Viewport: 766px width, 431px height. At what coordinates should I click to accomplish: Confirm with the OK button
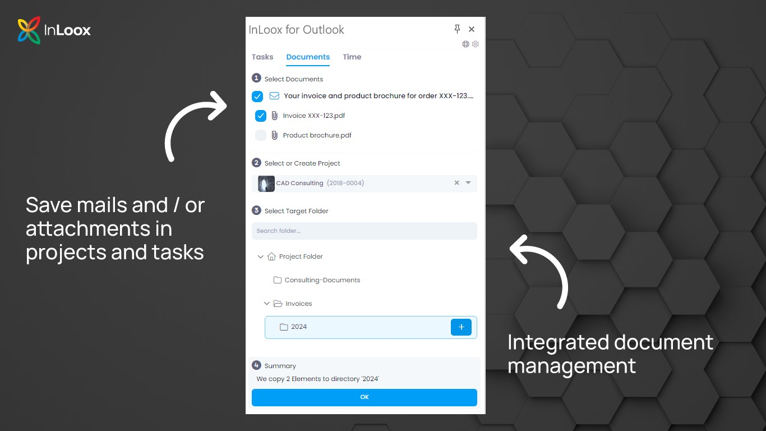tap(364, 397)
